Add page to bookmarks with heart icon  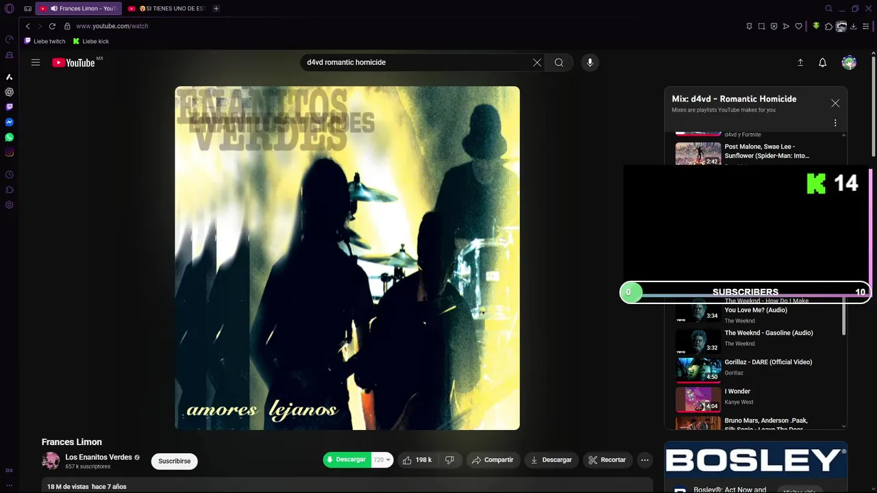(x=798, y=26)
